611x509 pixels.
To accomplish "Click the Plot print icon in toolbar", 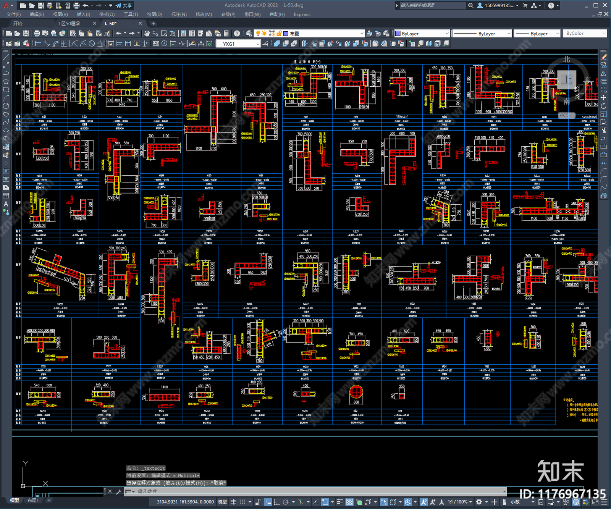I will (x=37, y=34).
